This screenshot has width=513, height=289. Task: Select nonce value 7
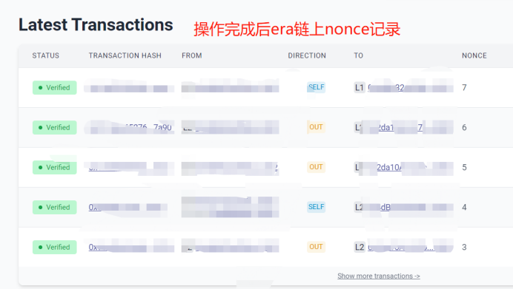[464, 88]
